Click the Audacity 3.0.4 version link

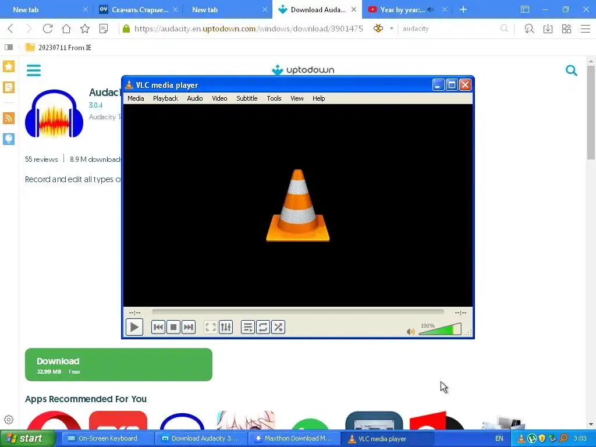click(95, 105)
